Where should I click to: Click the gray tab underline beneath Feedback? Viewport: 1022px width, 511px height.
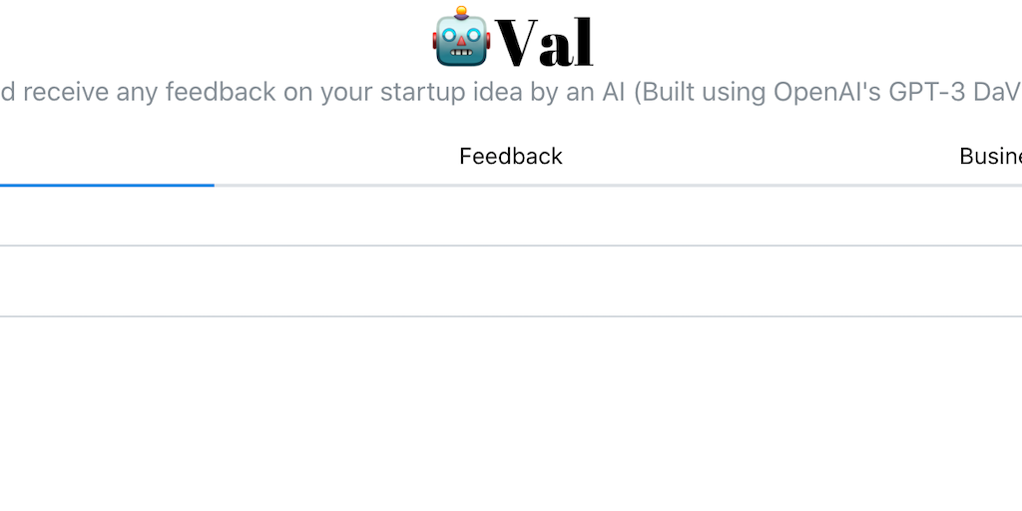coord(510,185)
